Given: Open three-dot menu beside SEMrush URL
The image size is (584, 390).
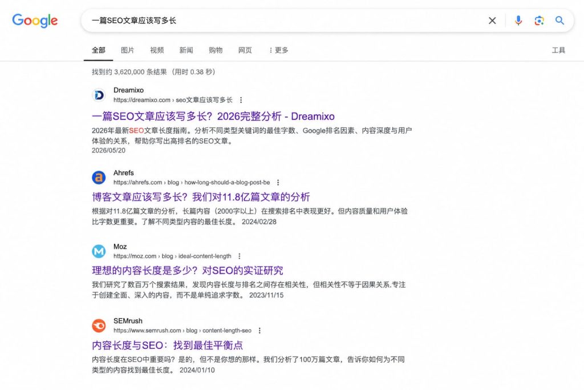Looking at the screenshot, I should [259, 331].
